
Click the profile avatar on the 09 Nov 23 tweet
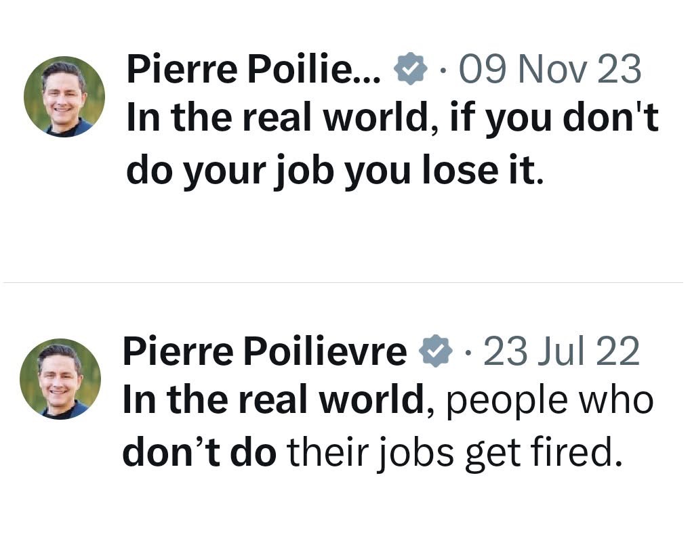pos(64,97)
